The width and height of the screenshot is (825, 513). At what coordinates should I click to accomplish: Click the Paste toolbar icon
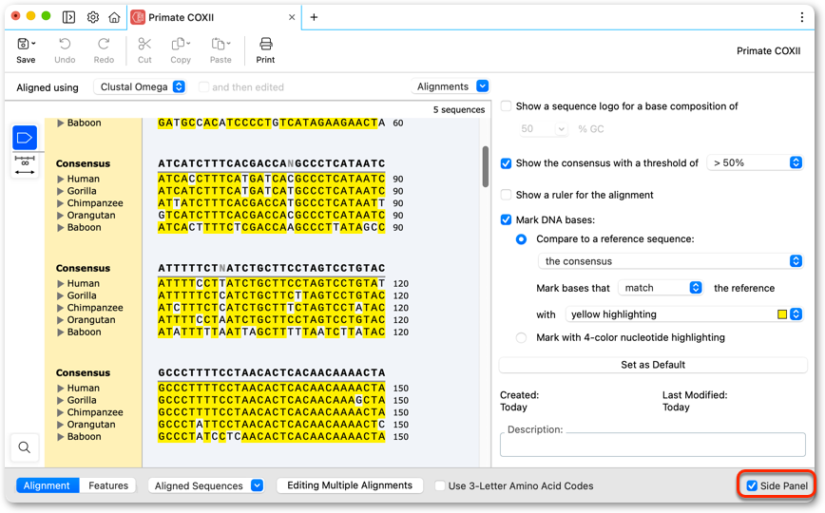(x=218, y=44)
